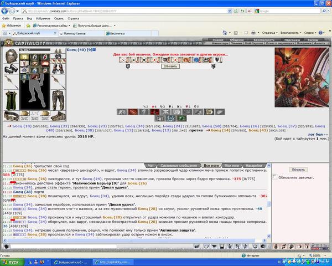Click the Обновить button under battle scrolls
Screen dimensions: 332x266
170,66
